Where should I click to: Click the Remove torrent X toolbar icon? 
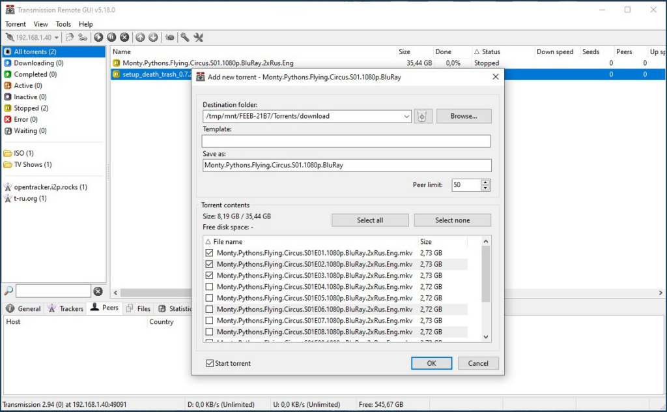[124, 38]
